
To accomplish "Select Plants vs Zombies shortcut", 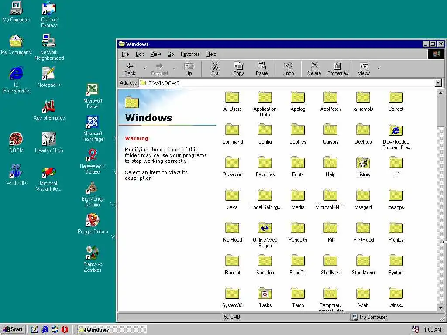I will click(x=93, y=259).
